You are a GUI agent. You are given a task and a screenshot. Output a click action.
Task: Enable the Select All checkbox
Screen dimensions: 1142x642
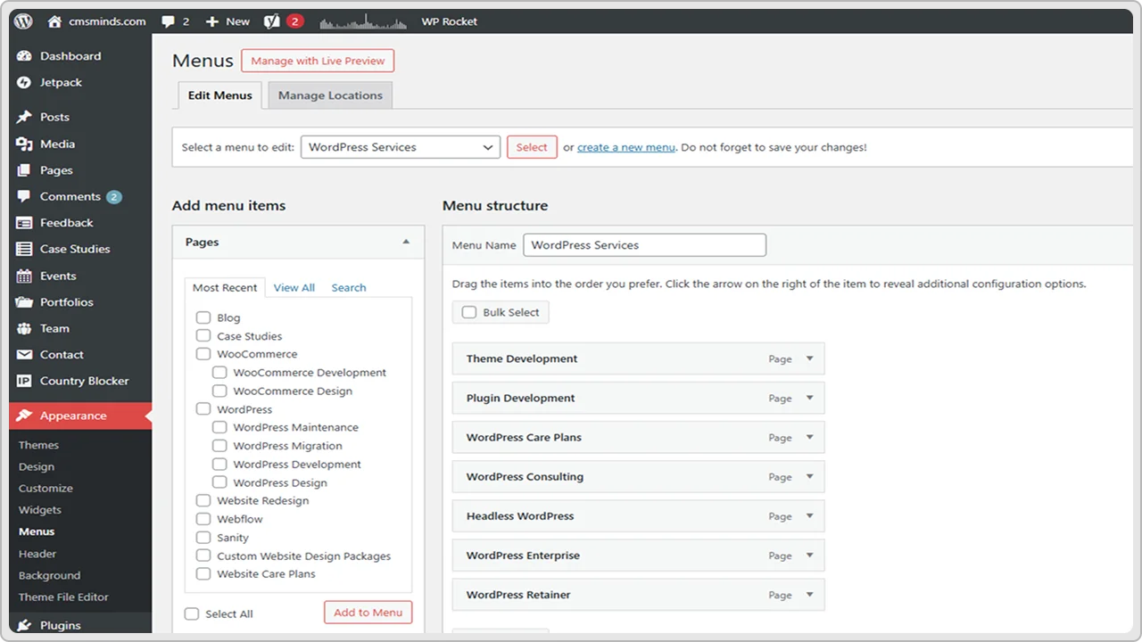tap(192, 613)
